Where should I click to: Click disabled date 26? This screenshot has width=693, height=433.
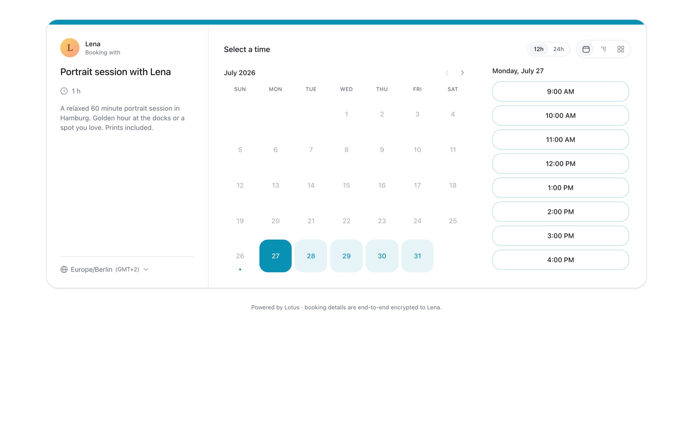pyautogui.click(x=240, y=256)
